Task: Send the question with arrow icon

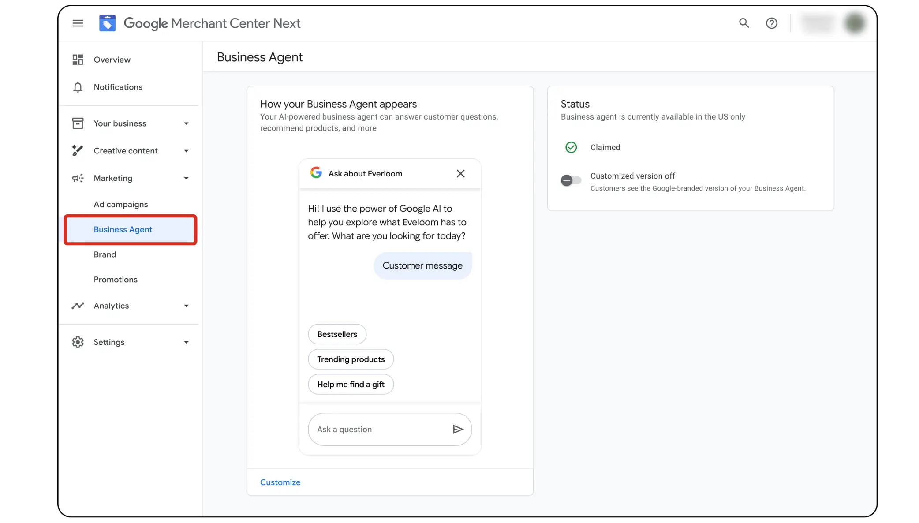Action: [x=458, y=429]
